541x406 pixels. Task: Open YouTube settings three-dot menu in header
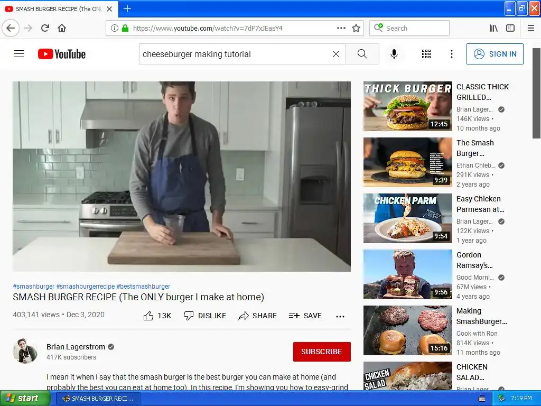click(452, 54)
